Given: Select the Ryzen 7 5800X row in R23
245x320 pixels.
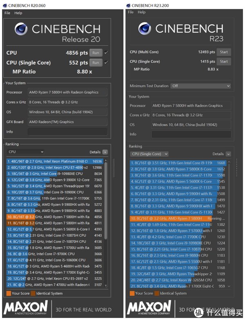Looking at the screenshot, I should coord(178,169).
